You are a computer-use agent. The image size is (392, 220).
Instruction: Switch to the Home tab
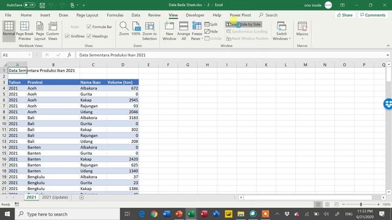(26, 15)
